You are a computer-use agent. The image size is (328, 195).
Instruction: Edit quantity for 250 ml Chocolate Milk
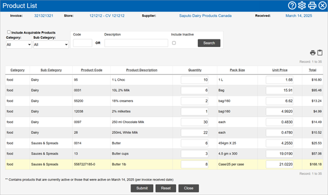click(x=194, y=122)
